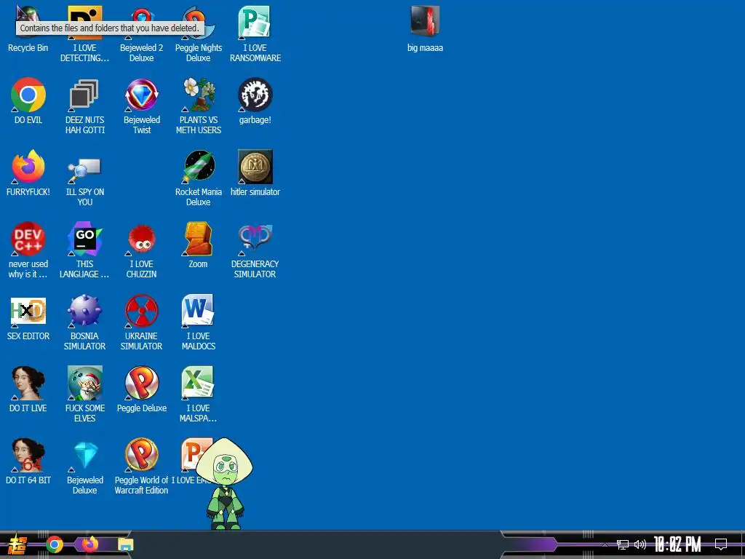The width and height of the screenshot is (745, 559).
Task: Open File Explorer from the taskbar
Action: pos(125,544)
